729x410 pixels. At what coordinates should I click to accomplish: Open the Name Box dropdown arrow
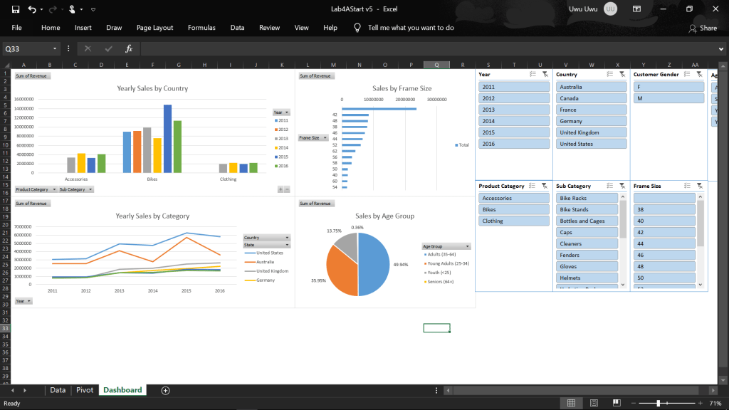coord(56,48)
